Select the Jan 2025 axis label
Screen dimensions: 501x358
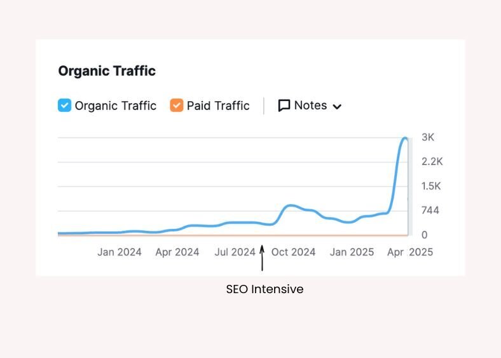click(x=352, y=252)
